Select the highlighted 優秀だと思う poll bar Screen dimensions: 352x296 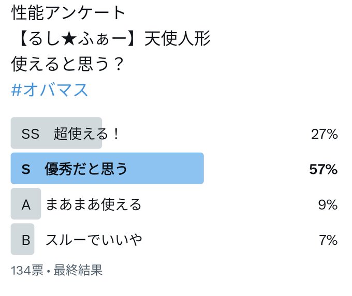[x=107, y=168]
